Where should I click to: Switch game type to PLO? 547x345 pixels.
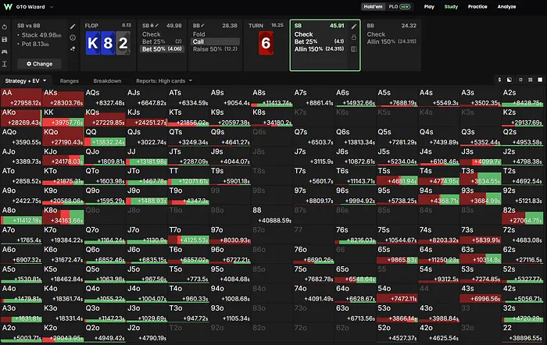[x=399, y=6]
